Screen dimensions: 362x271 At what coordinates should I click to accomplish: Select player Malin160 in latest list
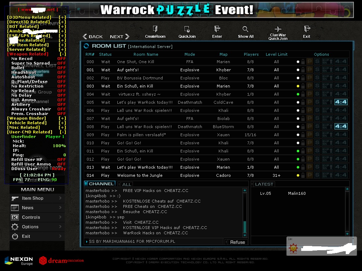[297, 193]
